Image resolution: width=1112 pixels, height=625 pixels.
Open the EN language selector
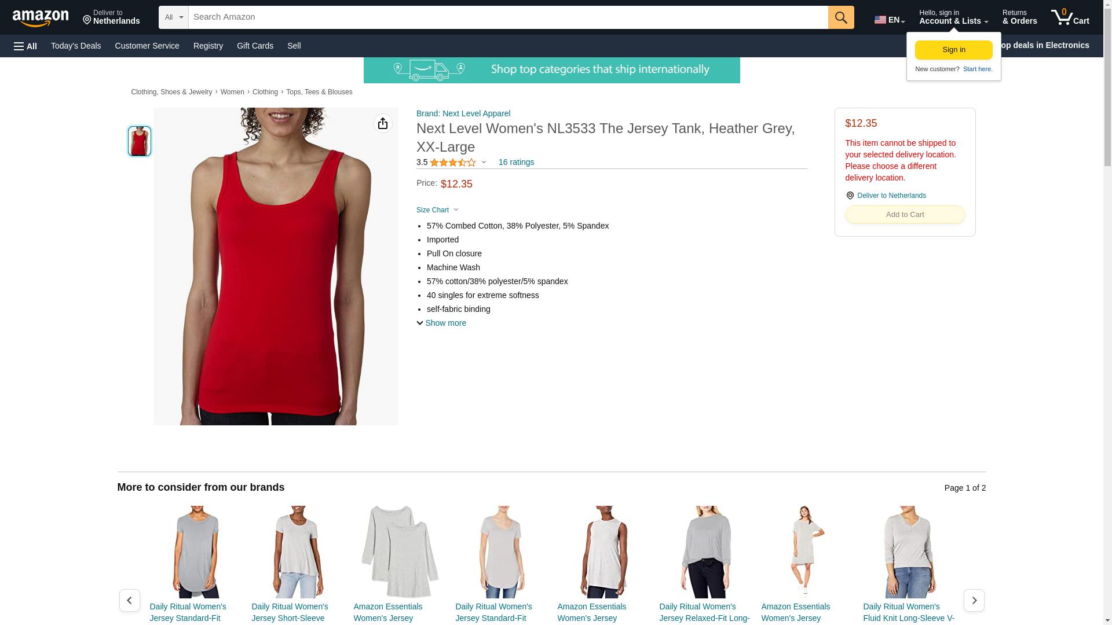point(890,19)
